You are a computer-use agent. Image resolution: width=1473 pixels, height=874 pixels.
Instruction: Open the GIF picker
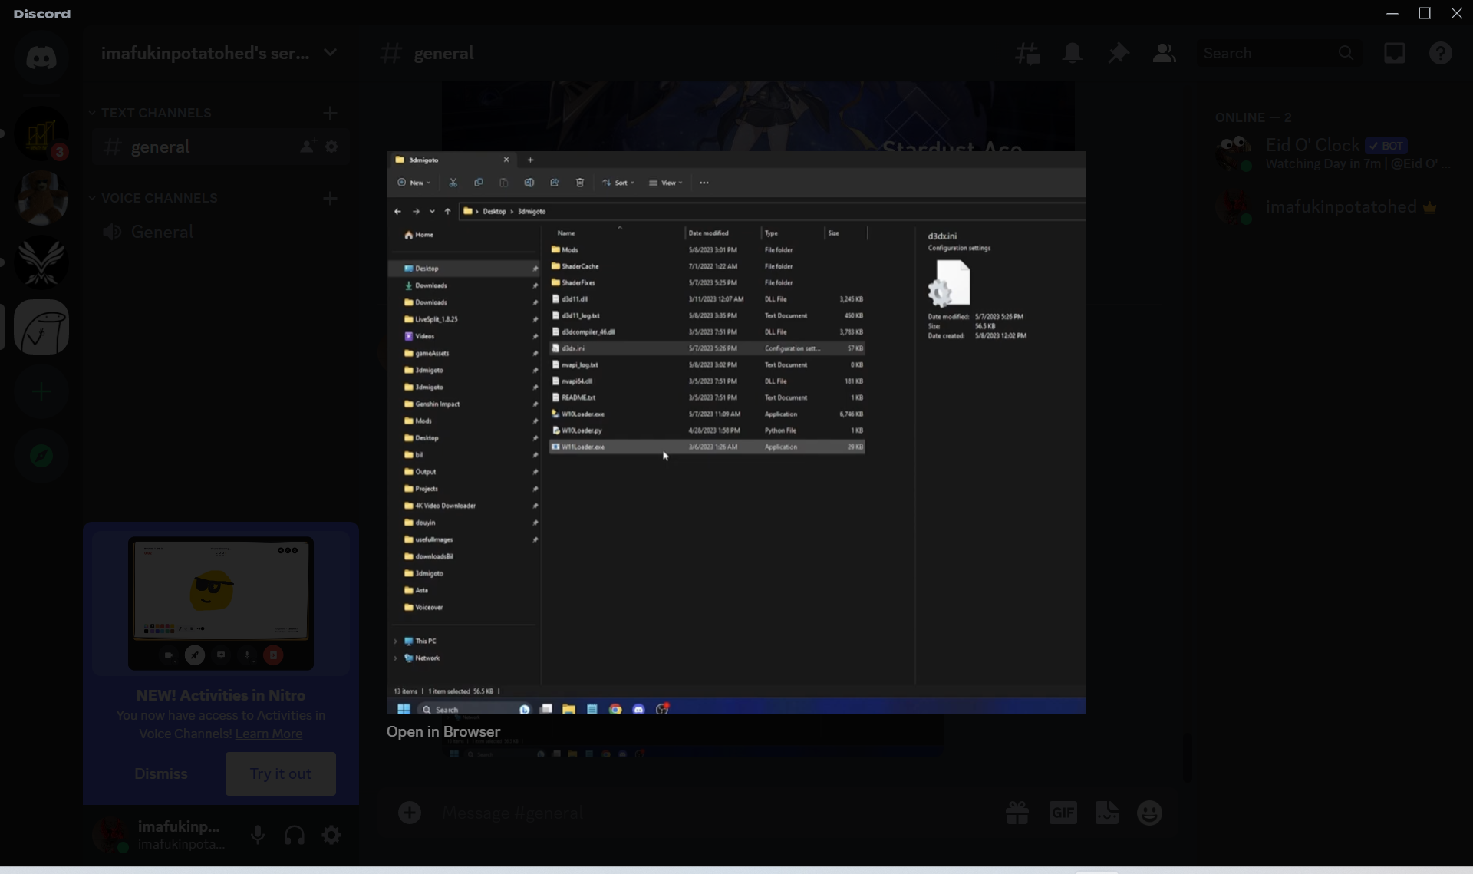pos(1063,813)
